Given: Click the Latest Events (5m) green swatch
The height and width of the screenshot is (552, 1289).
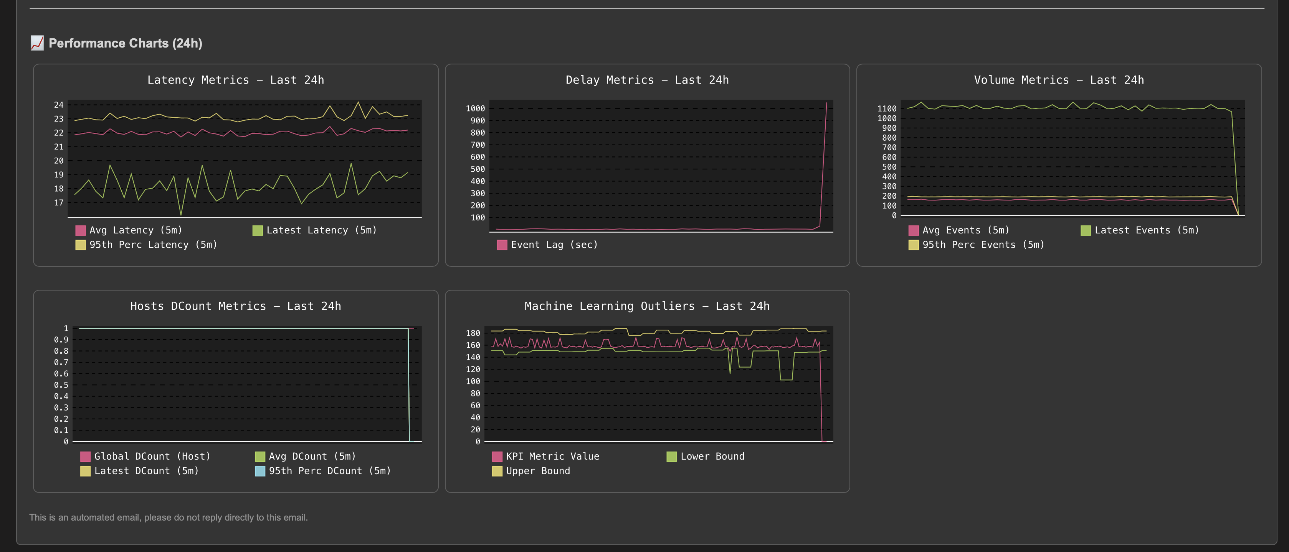Looking at the screenshot, I should 1085,230.
